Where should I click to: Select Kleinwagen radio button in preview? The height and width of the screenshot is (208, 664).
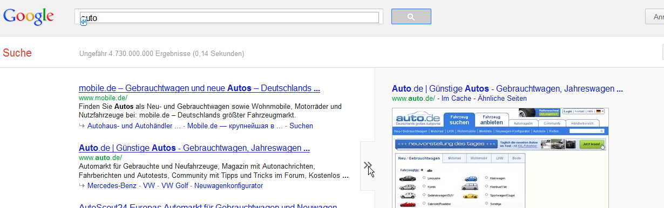coord(486,178)
